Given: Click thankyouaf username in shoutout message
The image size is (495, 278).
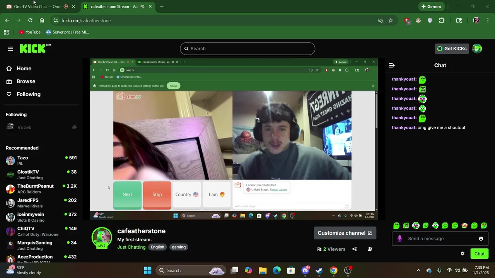Looking at the screenshot, I should click(403, 127).
